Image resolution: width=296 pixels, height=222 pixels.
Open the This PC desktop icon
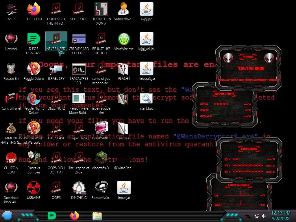(11, 12)
